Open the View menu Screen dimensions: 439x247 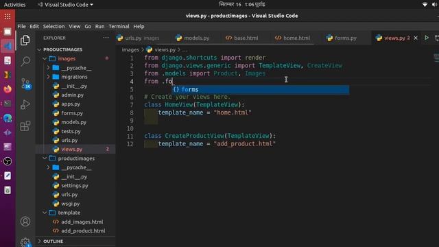(75, 26)
